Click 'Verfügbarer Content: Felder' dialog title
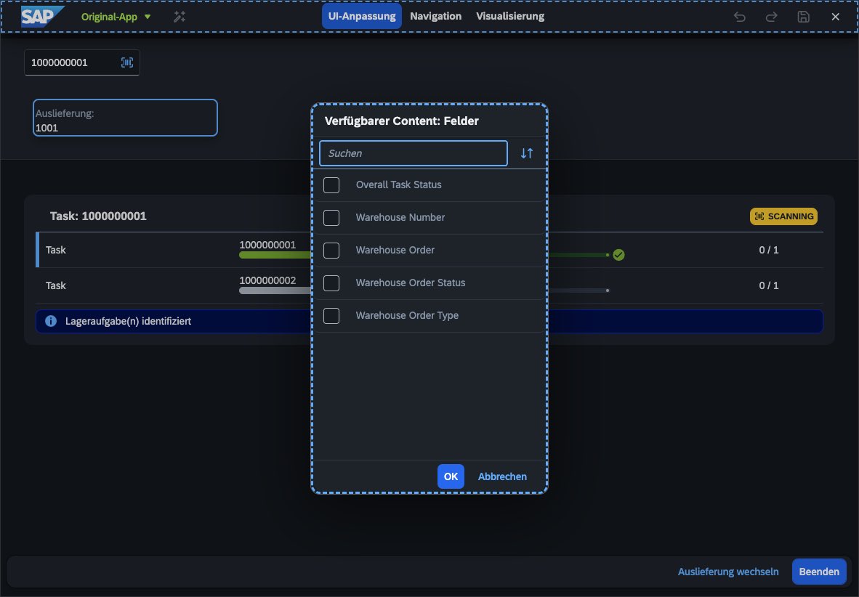Screen dimensions: 859x597 (x=402, y=121)
